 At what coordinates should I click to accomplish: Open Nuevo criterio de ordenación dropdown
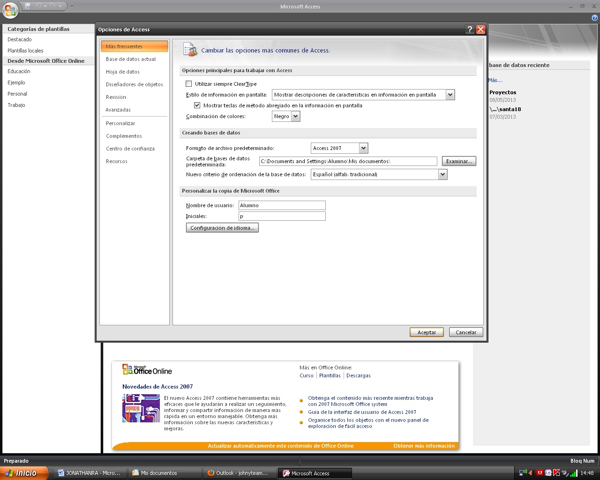(x=442, y=174)
